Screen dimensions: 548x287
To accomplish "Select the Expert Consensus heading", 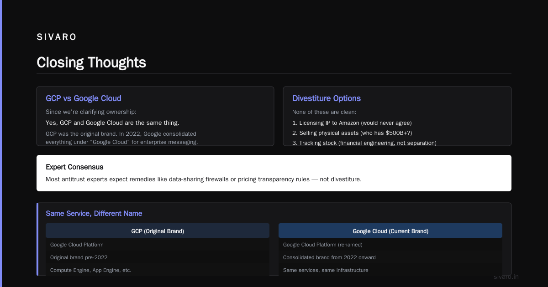I will 74,167.
